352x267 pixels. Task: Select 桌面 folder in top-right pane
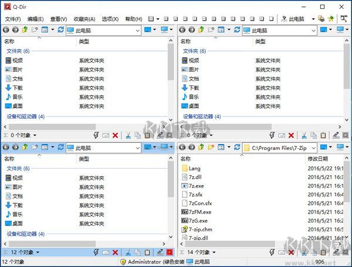coord(190,106)
